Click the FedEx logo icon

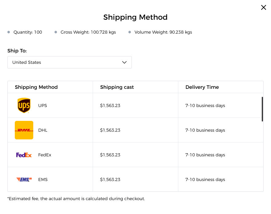point(24,154)
